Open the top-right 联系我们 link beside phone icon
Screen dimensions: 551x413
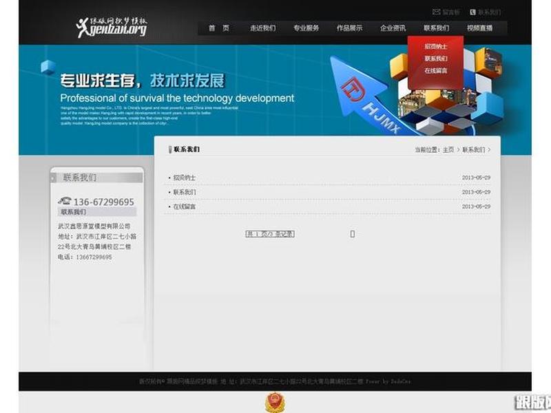coord(489,12)
